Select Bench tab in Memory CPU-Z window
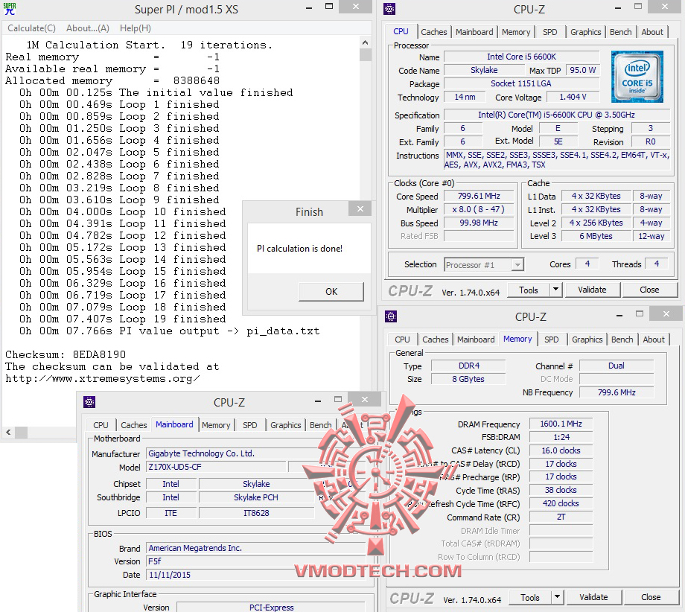Image resolution: width=685 pixels, height=612 pixels. pyautogui.click(x=622, y=340)
